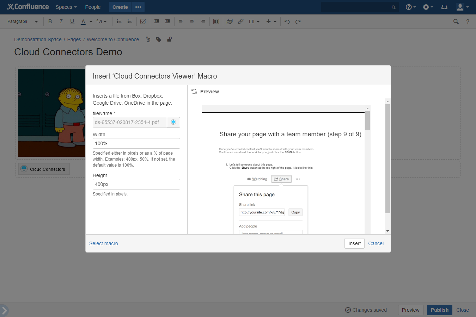Open find and replace in editor toolbar
The image size is (476, 317).
click(456, 21)
